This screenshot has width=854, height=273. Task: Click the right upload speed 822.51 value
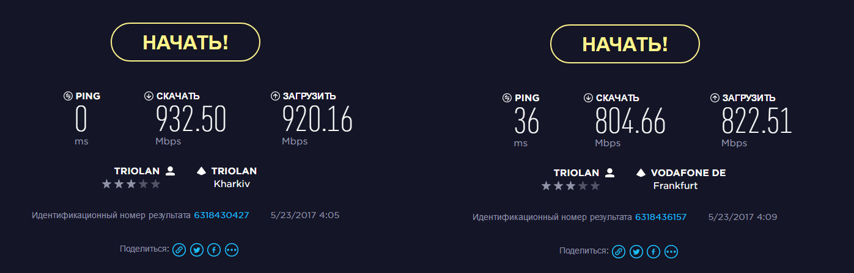[757, 121]
